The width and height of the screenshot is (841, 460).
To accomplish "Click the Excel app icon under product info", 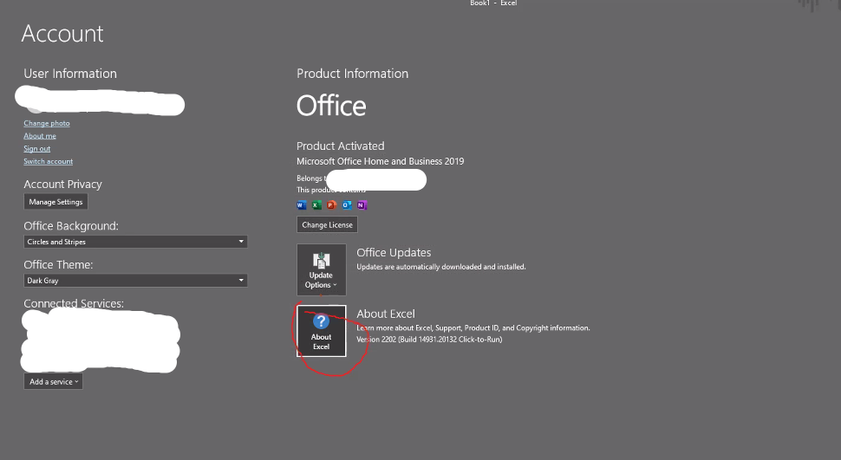I will click(316, 204).
